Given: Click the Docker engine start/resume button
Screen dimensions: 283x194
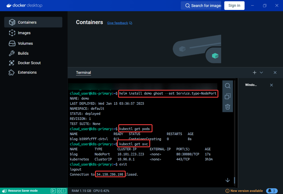Looking at the screenshot, I should [53, 191].
